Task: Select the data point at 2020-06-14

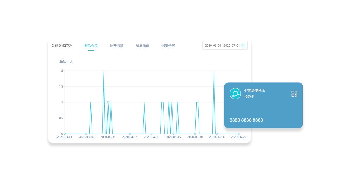Action: (217, 134)
